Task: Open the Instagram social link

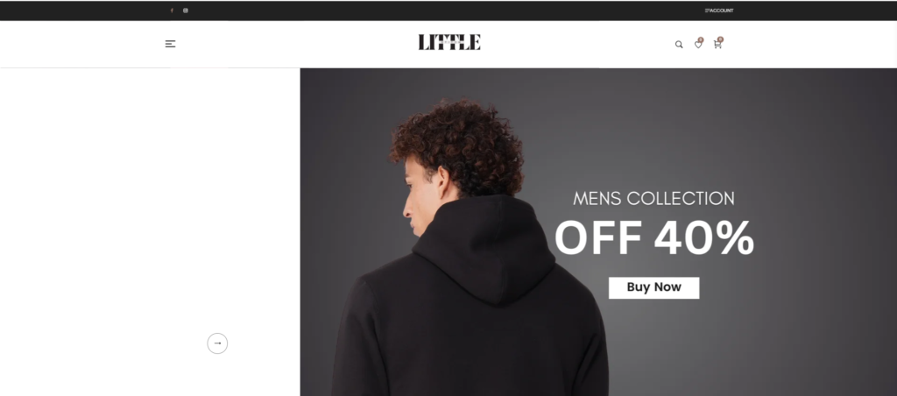Action: point(186,11)
